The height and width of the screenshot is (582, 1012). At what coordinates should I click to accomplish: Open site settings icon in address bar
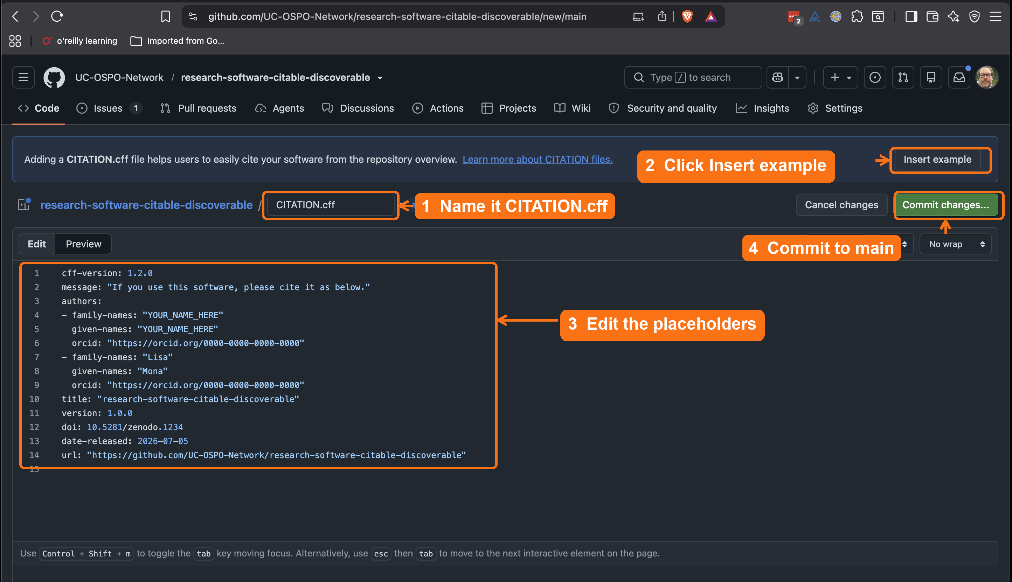click(193, 16)
